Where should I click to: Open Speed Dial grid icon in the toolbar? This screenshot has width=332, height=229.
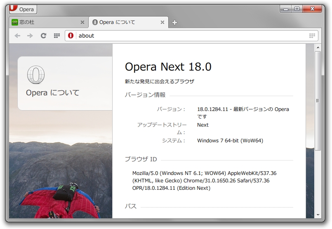57,35
